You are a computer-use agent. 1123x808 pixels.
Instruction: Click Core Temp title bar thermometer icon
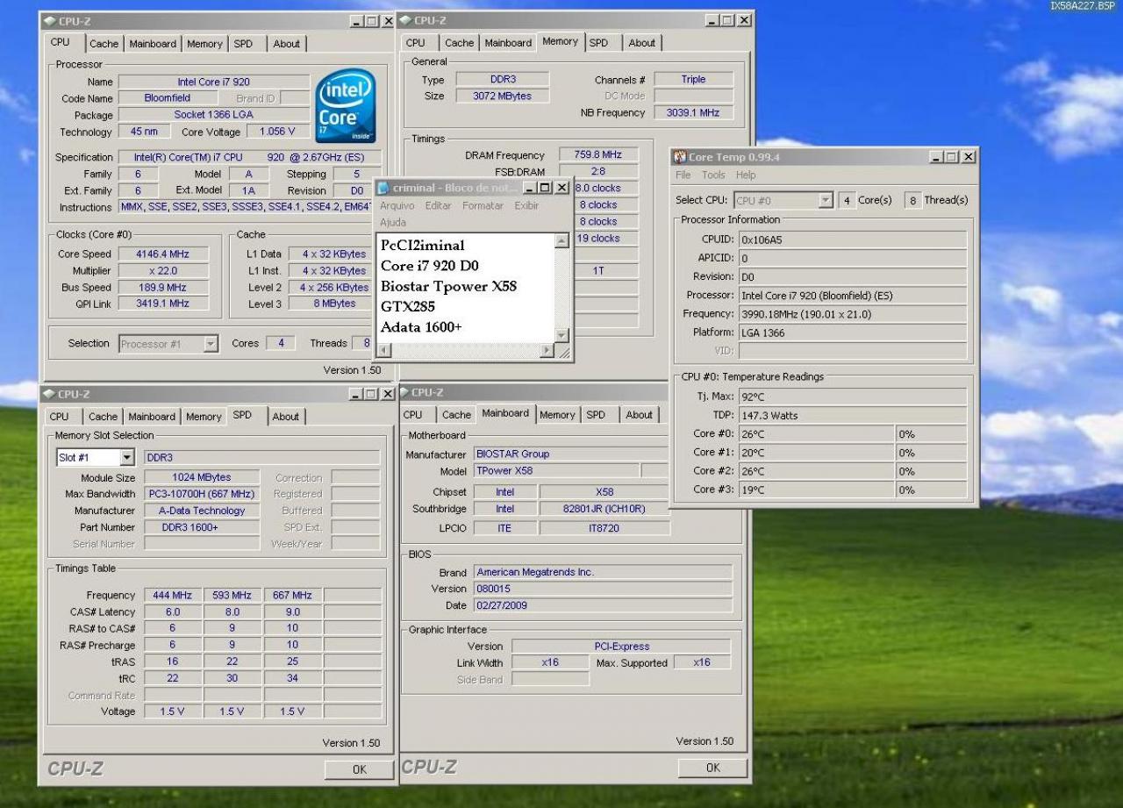[x=679, y=157]
